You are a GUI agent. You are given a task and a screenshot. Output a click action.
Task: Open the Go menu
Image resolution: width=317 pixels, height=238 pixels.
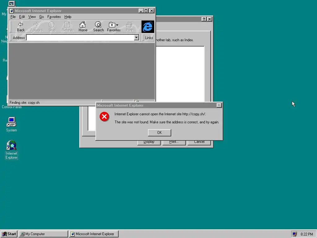tap(41, 17)
